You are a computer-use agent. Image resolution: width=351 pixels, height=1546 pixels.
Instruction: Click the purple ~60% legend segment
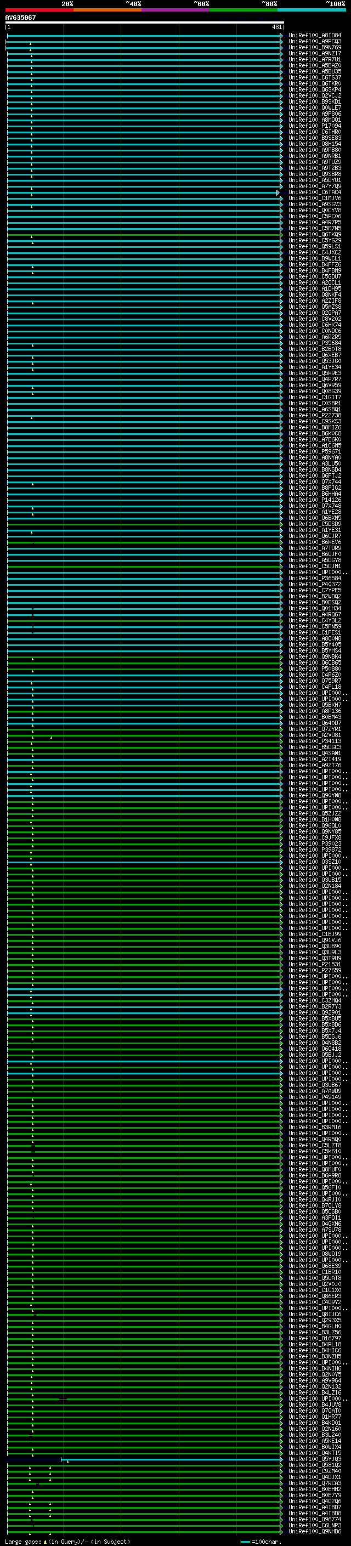[175, 10]
